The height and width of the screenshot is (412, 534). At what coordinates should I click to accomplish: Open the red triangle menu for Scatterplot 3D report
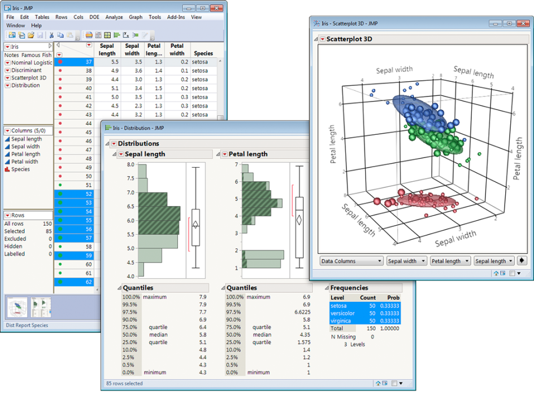tap(322, 39)
